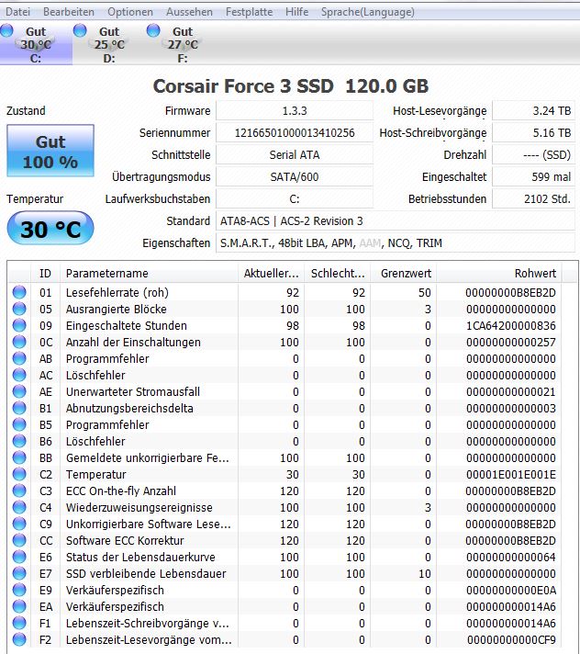Click status orb for B5 Programmfehler row
The height and width of the screenshot is (654, 580).
pos(19,424)
